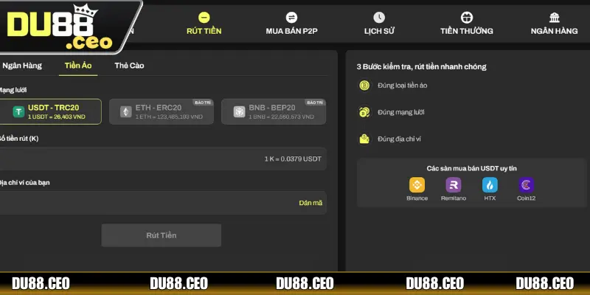Click the Coin12 exchange icon

pyautogui.click(x=526, y=185)
